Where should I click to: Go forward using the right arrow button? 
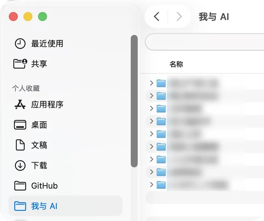point(179,17)
